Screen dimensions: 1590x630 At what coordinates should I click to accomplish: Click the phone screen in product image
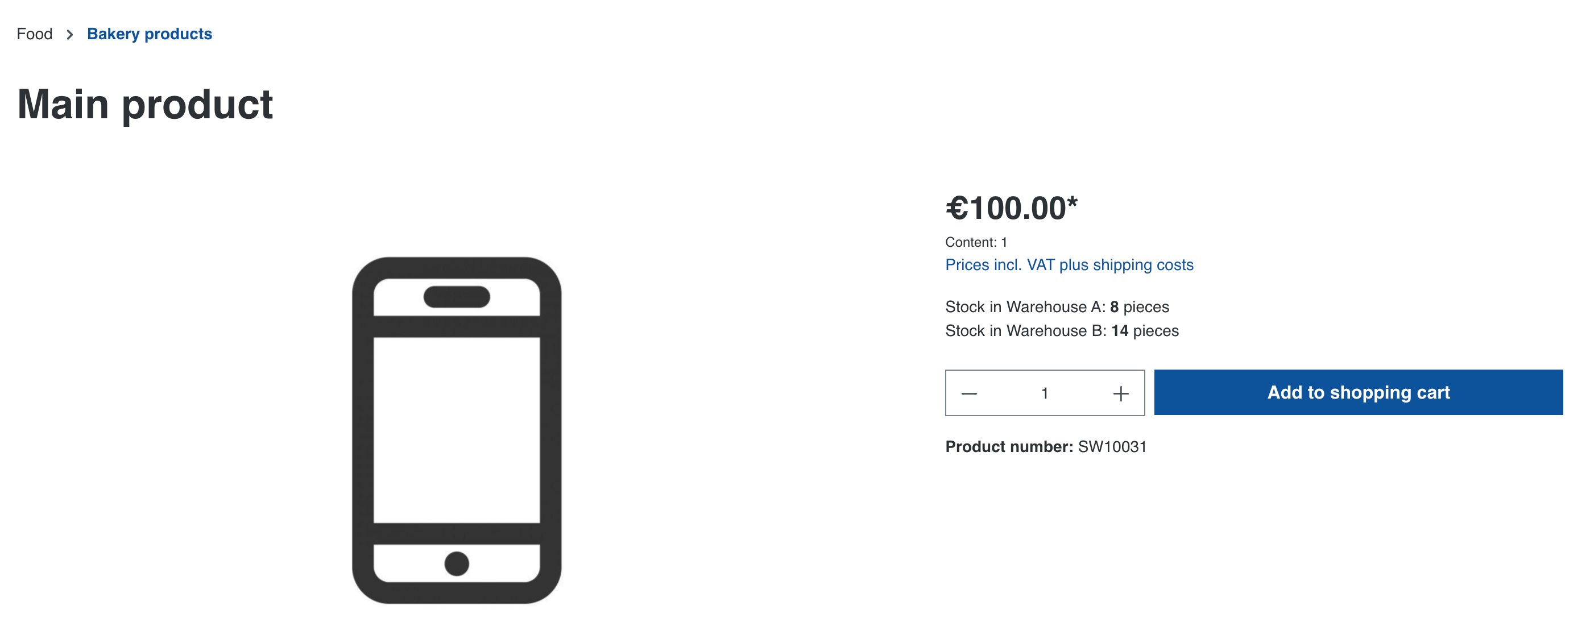coord(457,429)
